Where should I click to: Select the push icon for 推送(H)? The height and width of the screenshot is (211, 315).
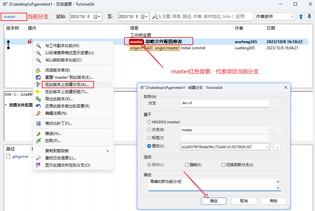(x=38, y=134)
